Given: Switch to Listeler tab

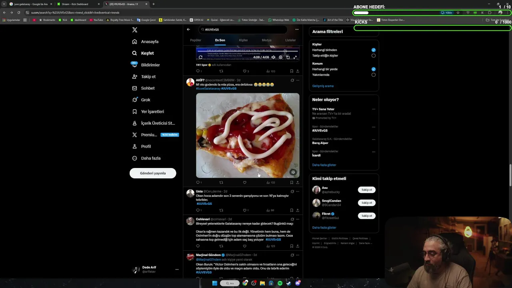Looking at the screenshot, I should [x=290, y=40].
